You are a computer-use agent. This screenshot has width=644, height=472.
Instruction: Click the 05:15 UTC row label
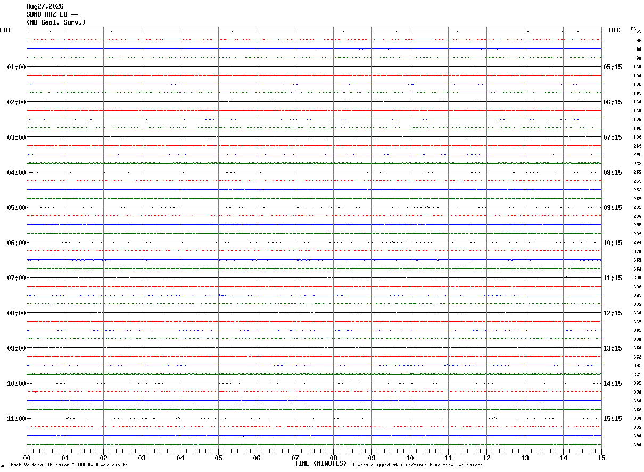[x=613, y=67]
